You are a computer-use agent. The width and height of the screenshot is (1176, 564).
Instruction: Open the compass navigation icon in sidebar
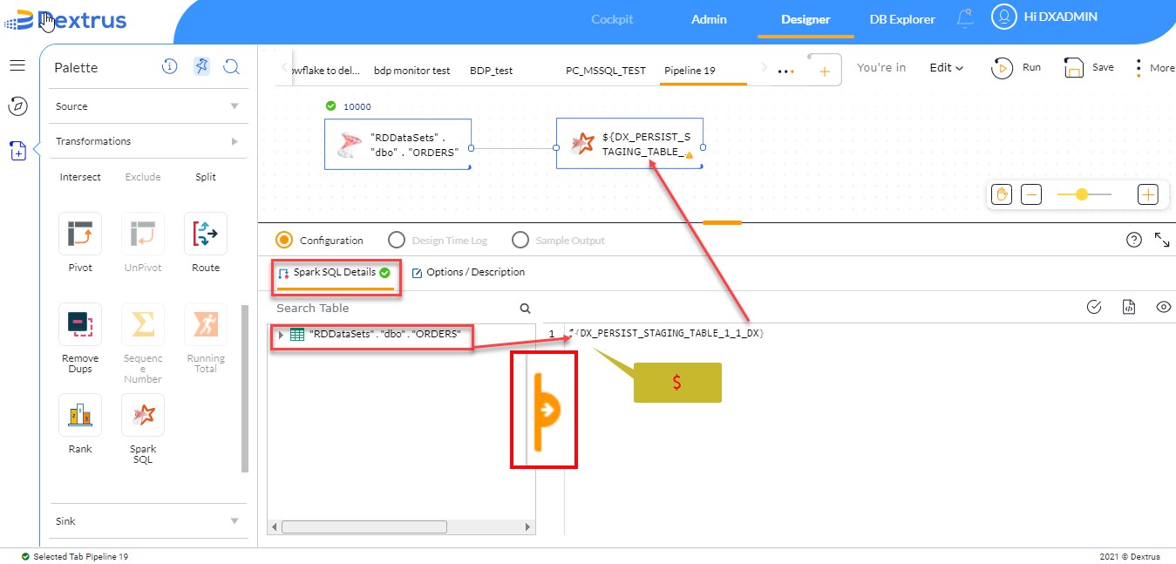point(17,106)
